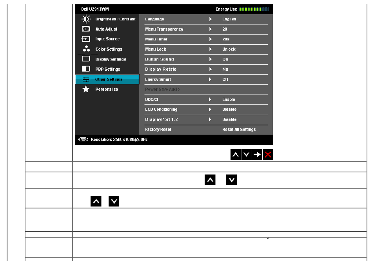Click the Auto Adjust icon
Screen dimensions: 374x265
pos(86,29)
